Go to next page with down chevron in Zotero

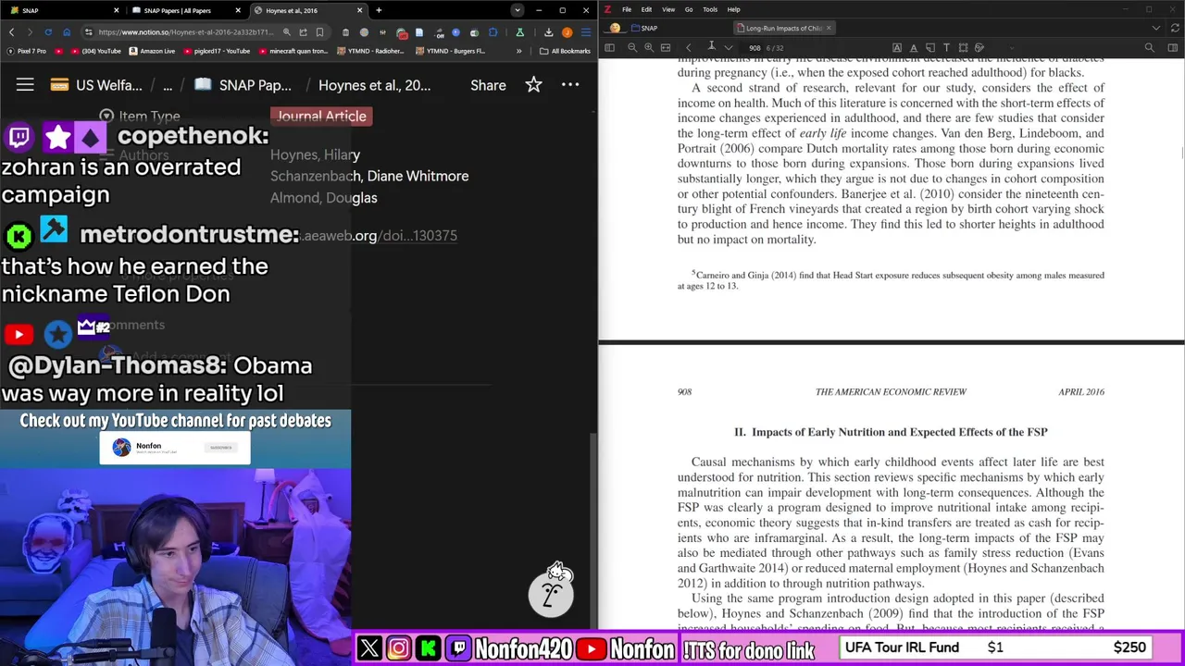click(x=729, y=47)
